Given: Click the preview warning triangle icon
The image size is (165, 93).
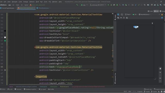Looking at the screenshot, I should pyautogui.click(x=162, y=14).
